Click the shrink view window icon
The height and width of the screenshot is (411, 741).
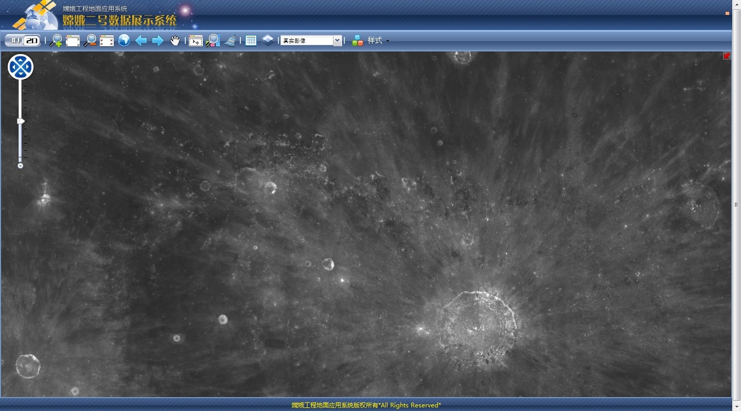pyautogui.click(x=107, y=41)
